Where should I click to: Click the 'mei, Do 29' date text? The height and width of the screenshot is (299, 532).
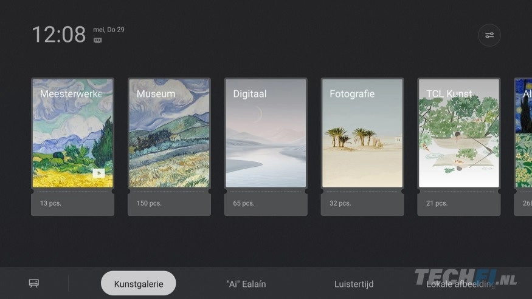pos(109,30)
